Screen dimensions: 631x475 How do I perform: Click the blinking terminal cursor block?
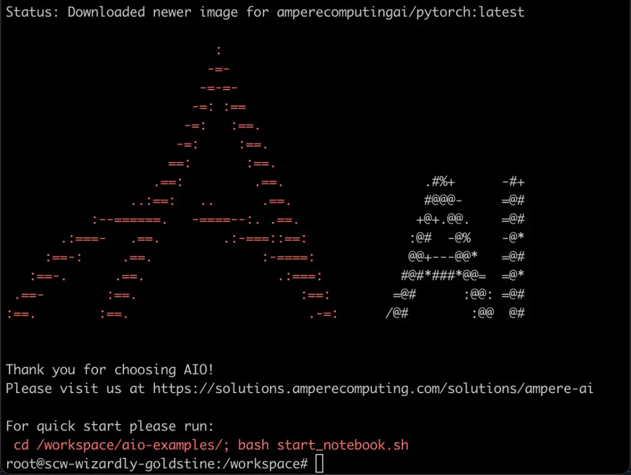click(319, 463)
